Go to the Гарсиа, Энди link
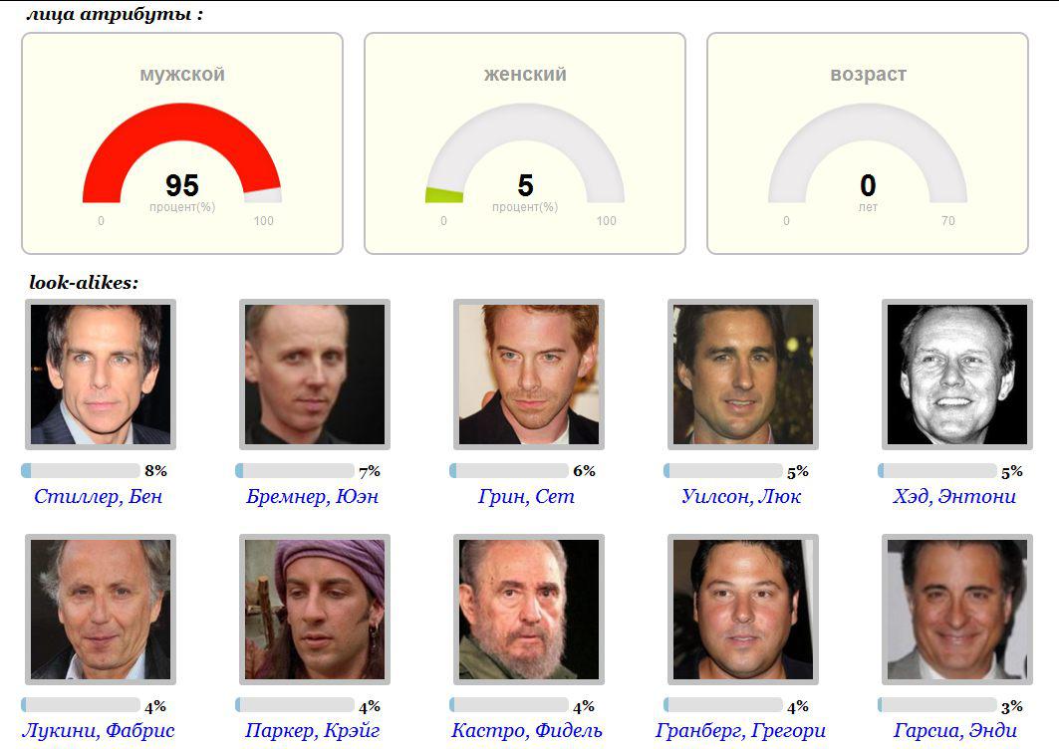Viewport: 1059px width, 749px height. click(x=955, y=731)
